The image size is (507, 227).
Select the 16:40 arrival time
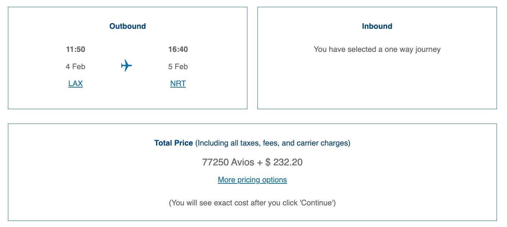tap(178, 49)
